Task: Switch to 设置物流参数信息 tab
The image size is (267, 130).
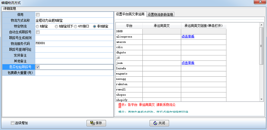Action: (160, 15)
